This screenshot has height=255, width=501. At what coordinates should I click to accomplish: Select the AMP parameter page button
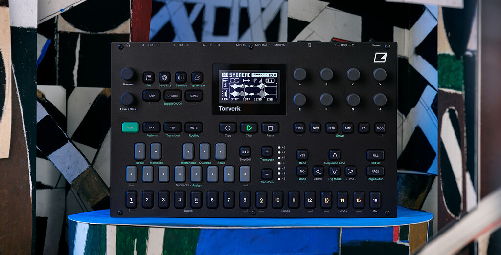[348, 128]
